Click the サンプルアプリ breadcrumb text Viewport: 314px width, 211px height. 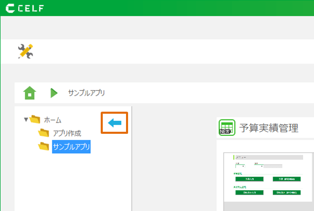pyautogui.click(x=86, y=93)
